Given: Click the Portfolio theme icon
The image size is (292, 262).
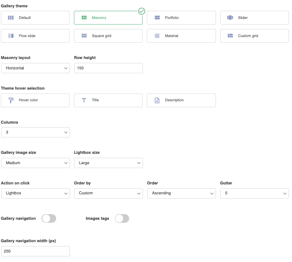Looking at the screenshot, I should (157, 18).
